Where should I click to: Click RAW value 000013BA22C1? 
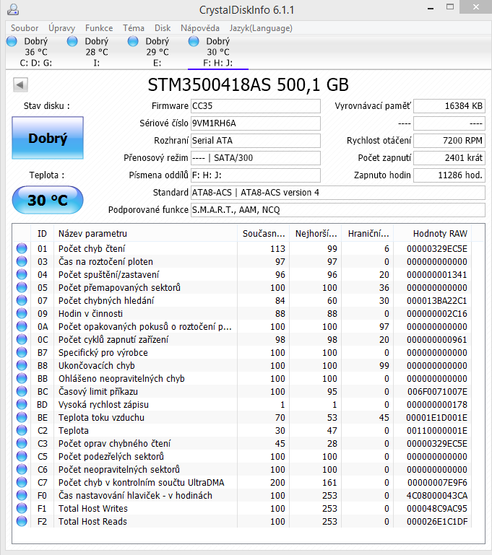pos(437,300)
